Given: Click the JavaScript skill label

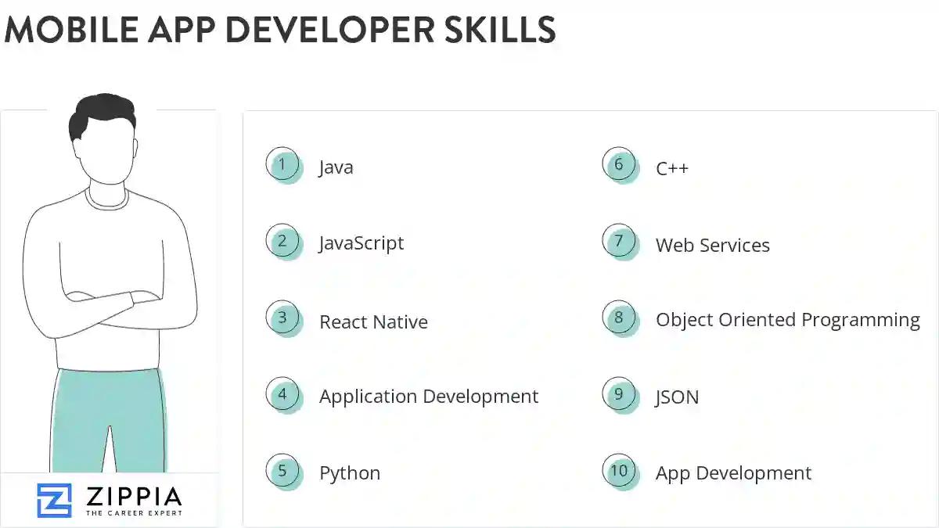Looking at the screenshot, I should [362, 243].
